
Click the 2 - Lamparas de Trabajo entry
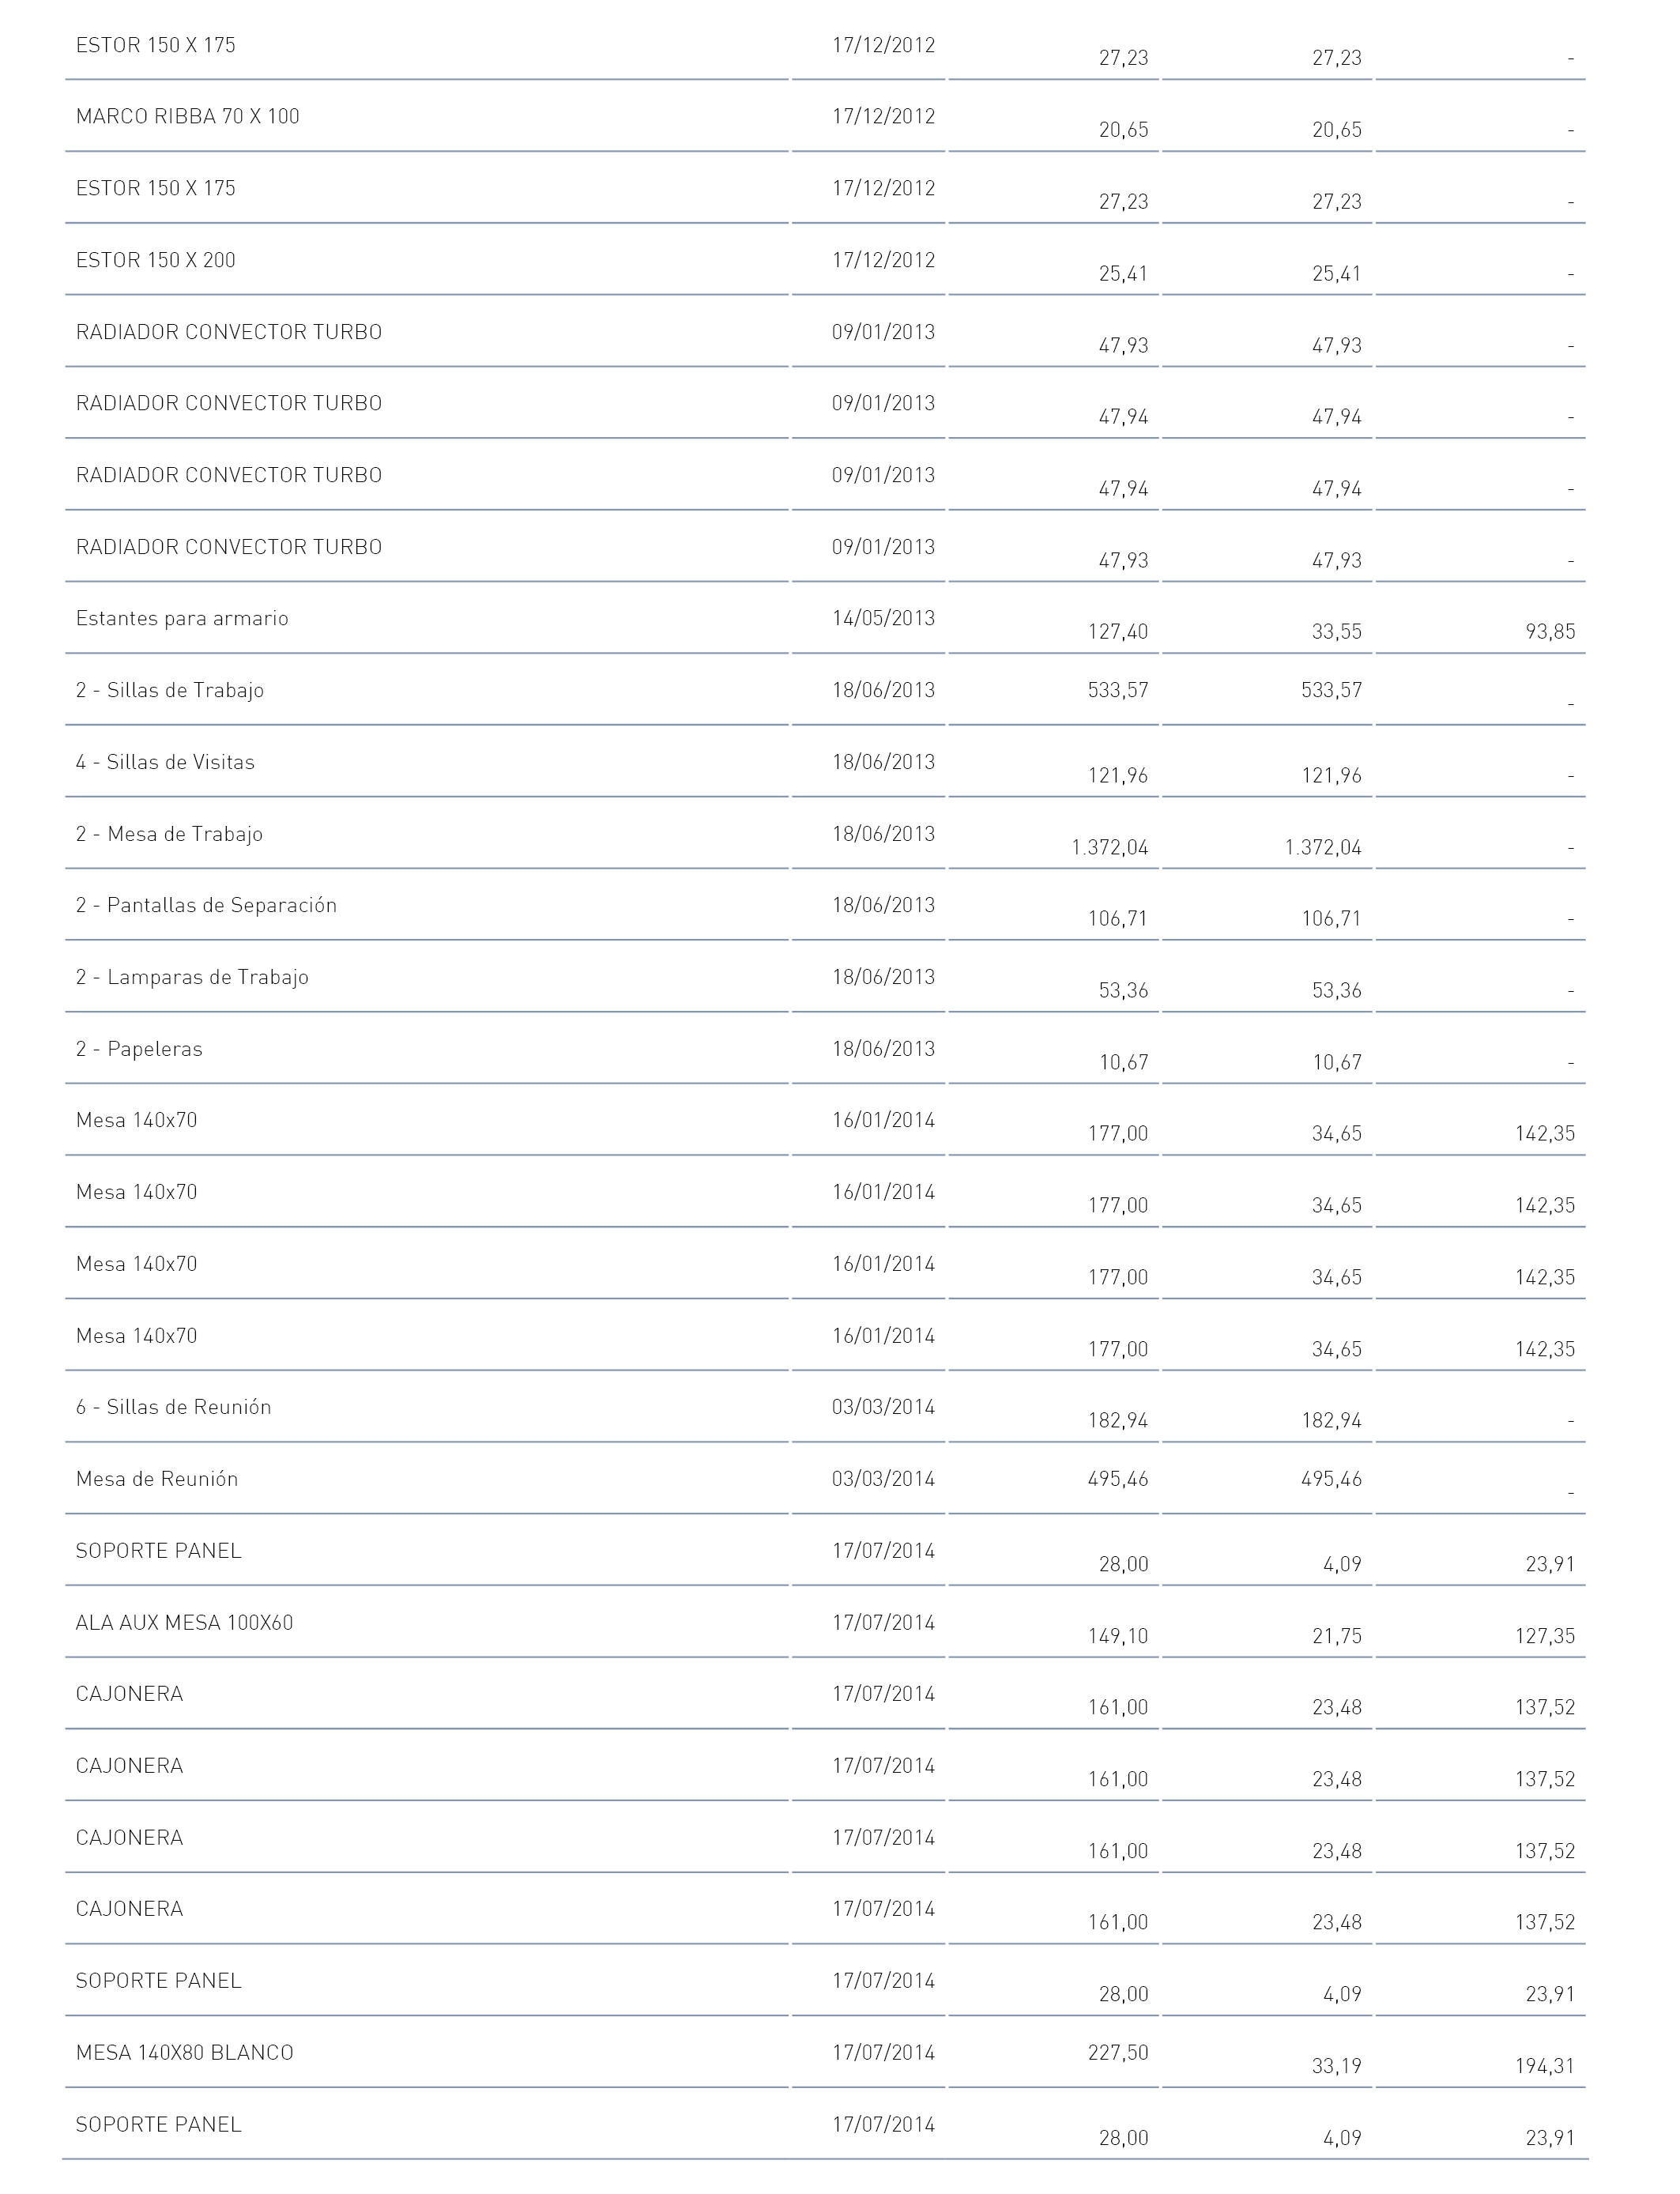[192, 977]
